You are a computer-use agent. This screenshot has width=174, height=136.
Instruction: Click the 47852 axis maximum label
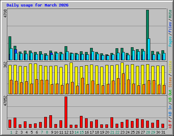[5, 101]
